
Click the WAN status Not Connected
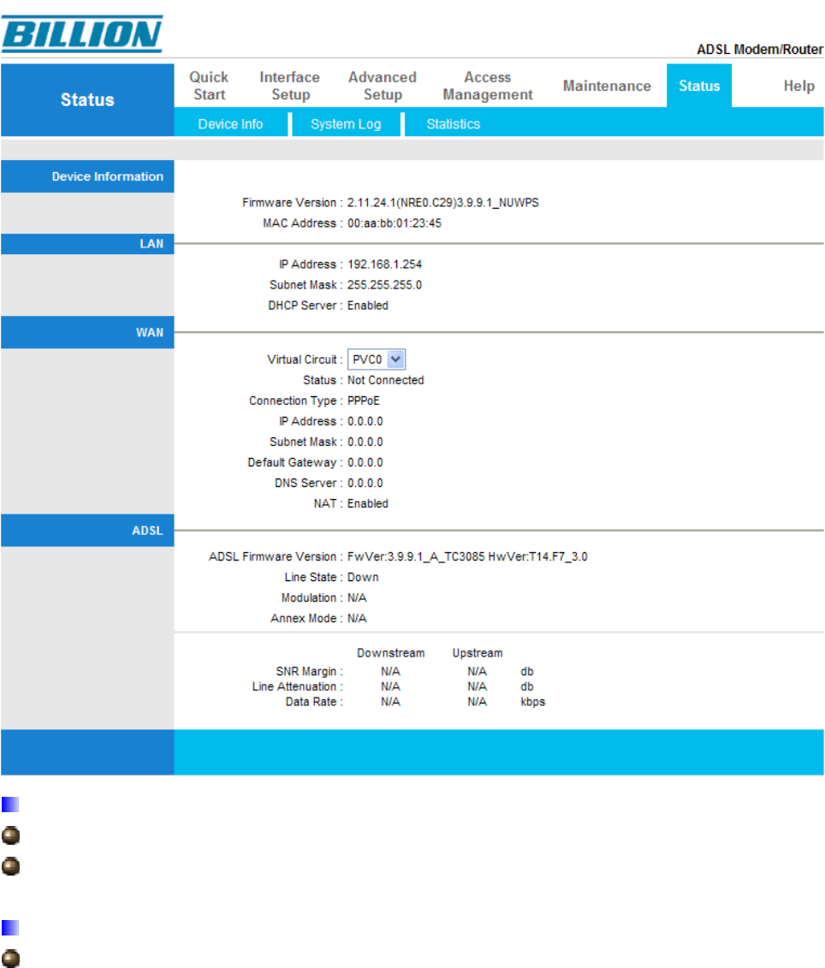coord(385,380)
